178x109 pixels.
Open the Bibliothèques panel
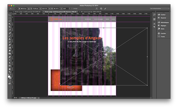[163, 22]
